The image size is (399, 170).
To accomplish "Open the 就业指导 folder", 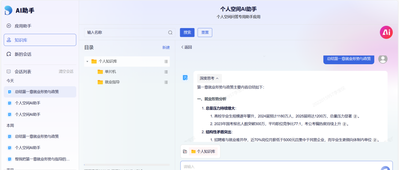I will pos(112,82).
